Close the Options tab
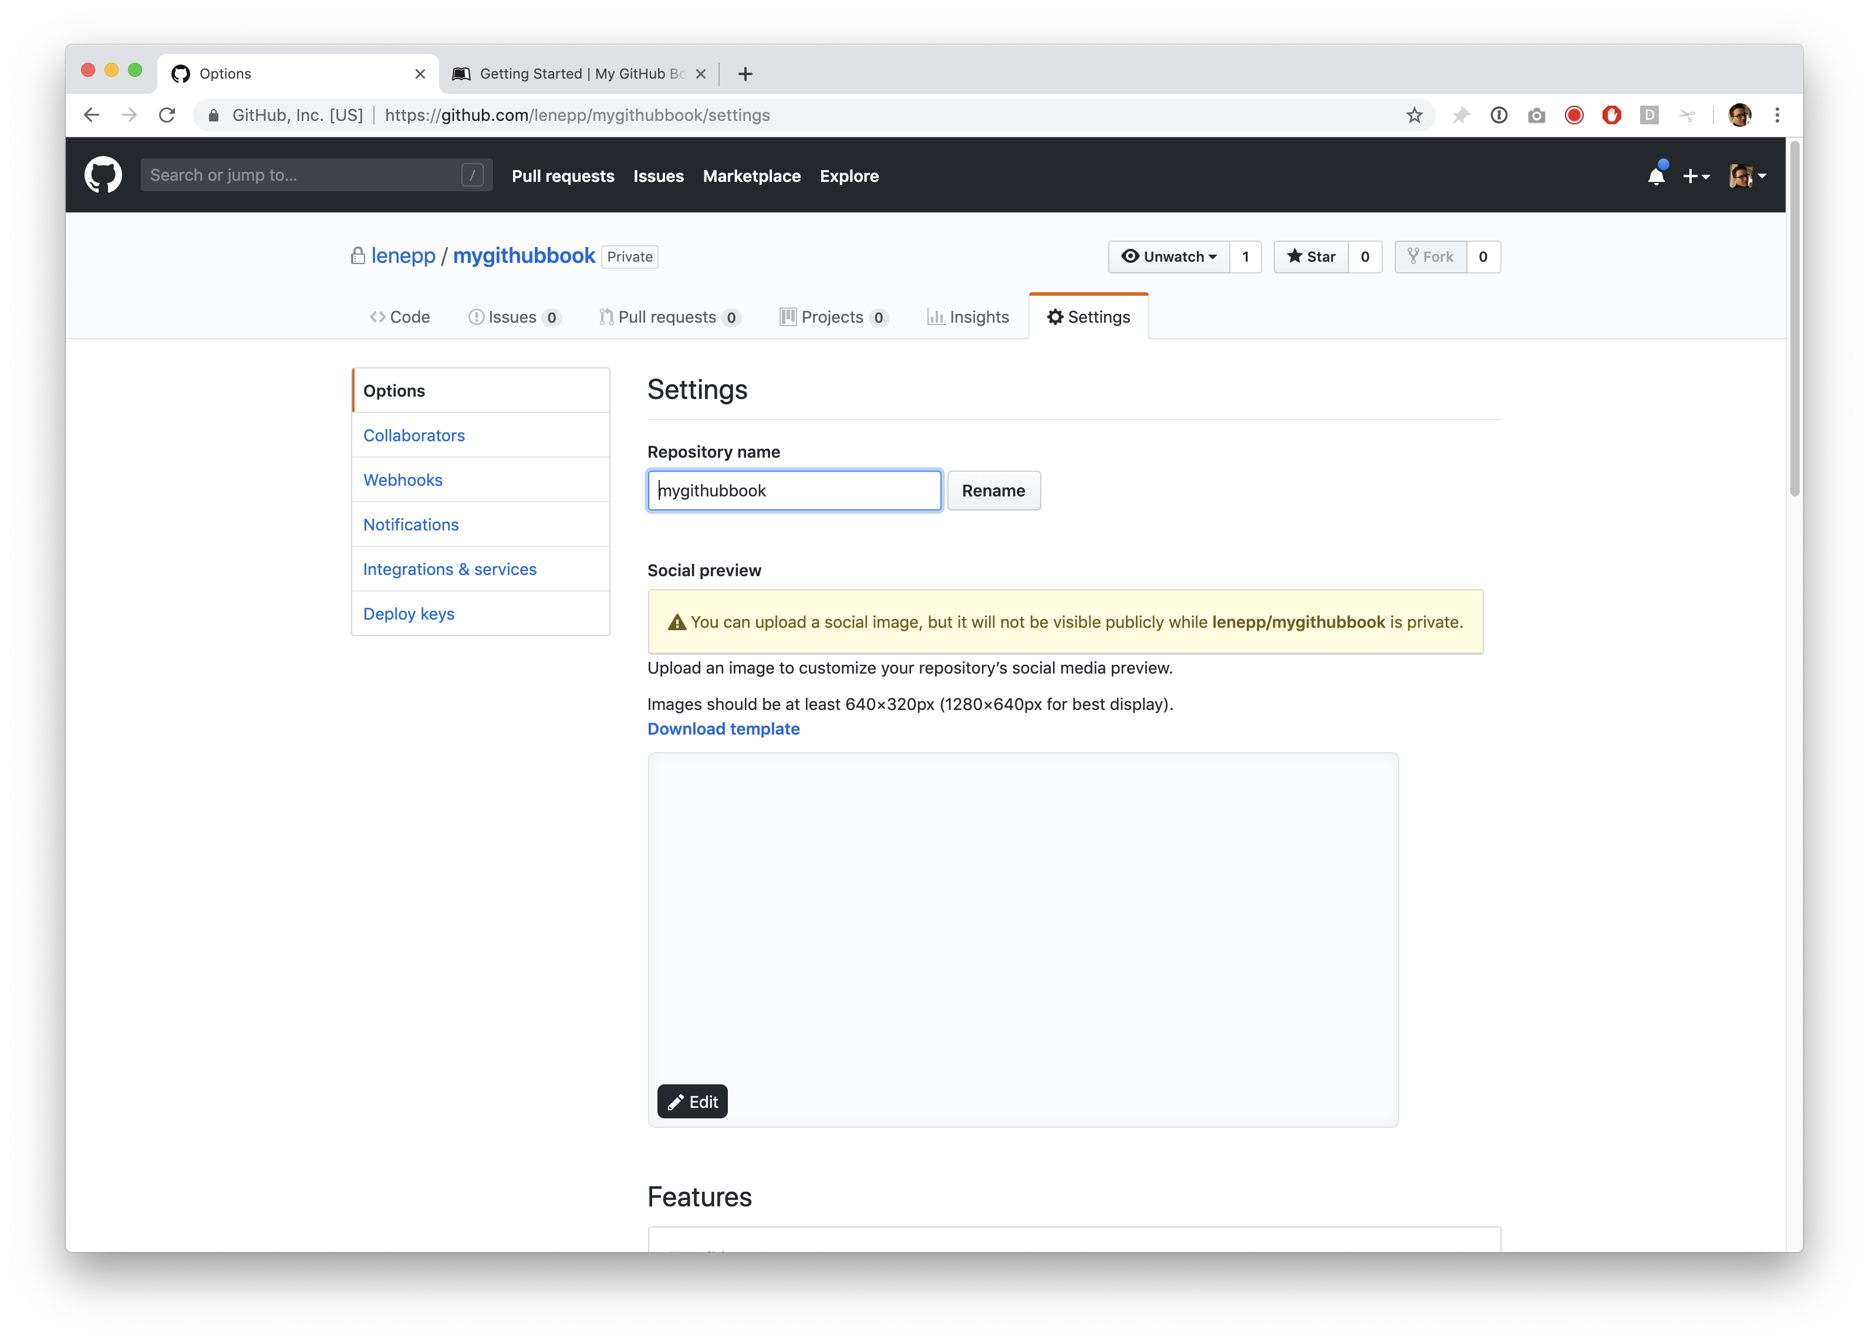Screen dimensions: 1869x1339 point(420,74)
